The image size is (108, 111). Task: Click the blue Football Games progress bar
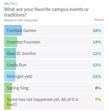[x=13, y=30]
